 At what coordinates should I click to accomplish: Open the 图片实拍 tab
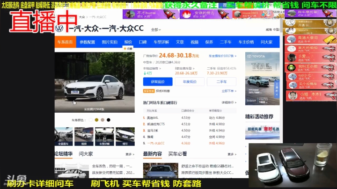110,42
